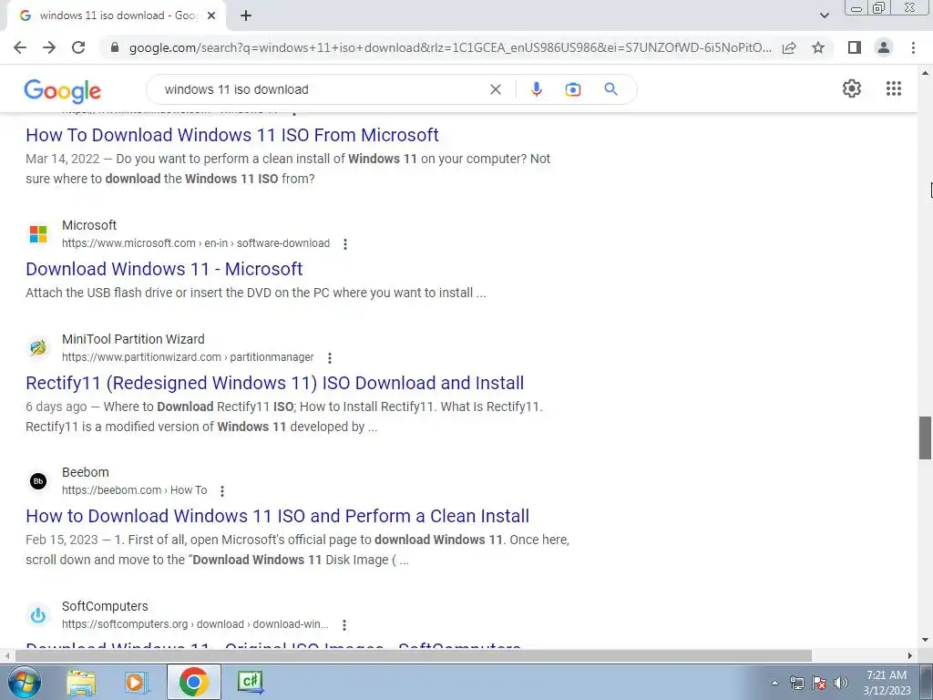This screenshot has height=700, width=933.
Task: Open the Rectify11 ISO Download and Install result
Action: click(275, 383)
